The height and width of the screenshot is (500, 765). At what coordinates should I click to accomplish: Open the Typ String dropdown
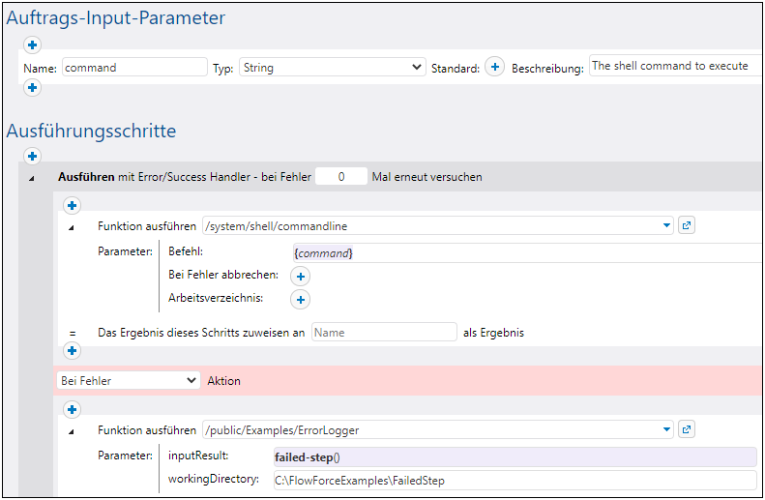coord(332,68)
